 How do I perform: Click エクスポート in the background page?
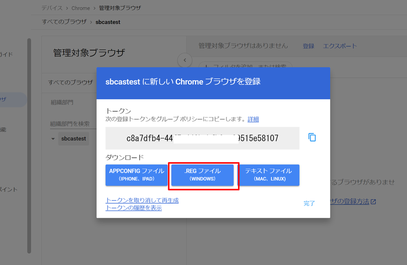pos(340,46)
